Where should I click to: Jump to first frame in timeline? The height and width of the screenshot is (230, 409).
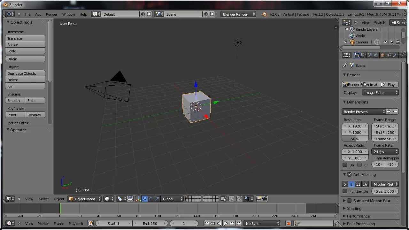pyautogui.click(x=206, y=223)
